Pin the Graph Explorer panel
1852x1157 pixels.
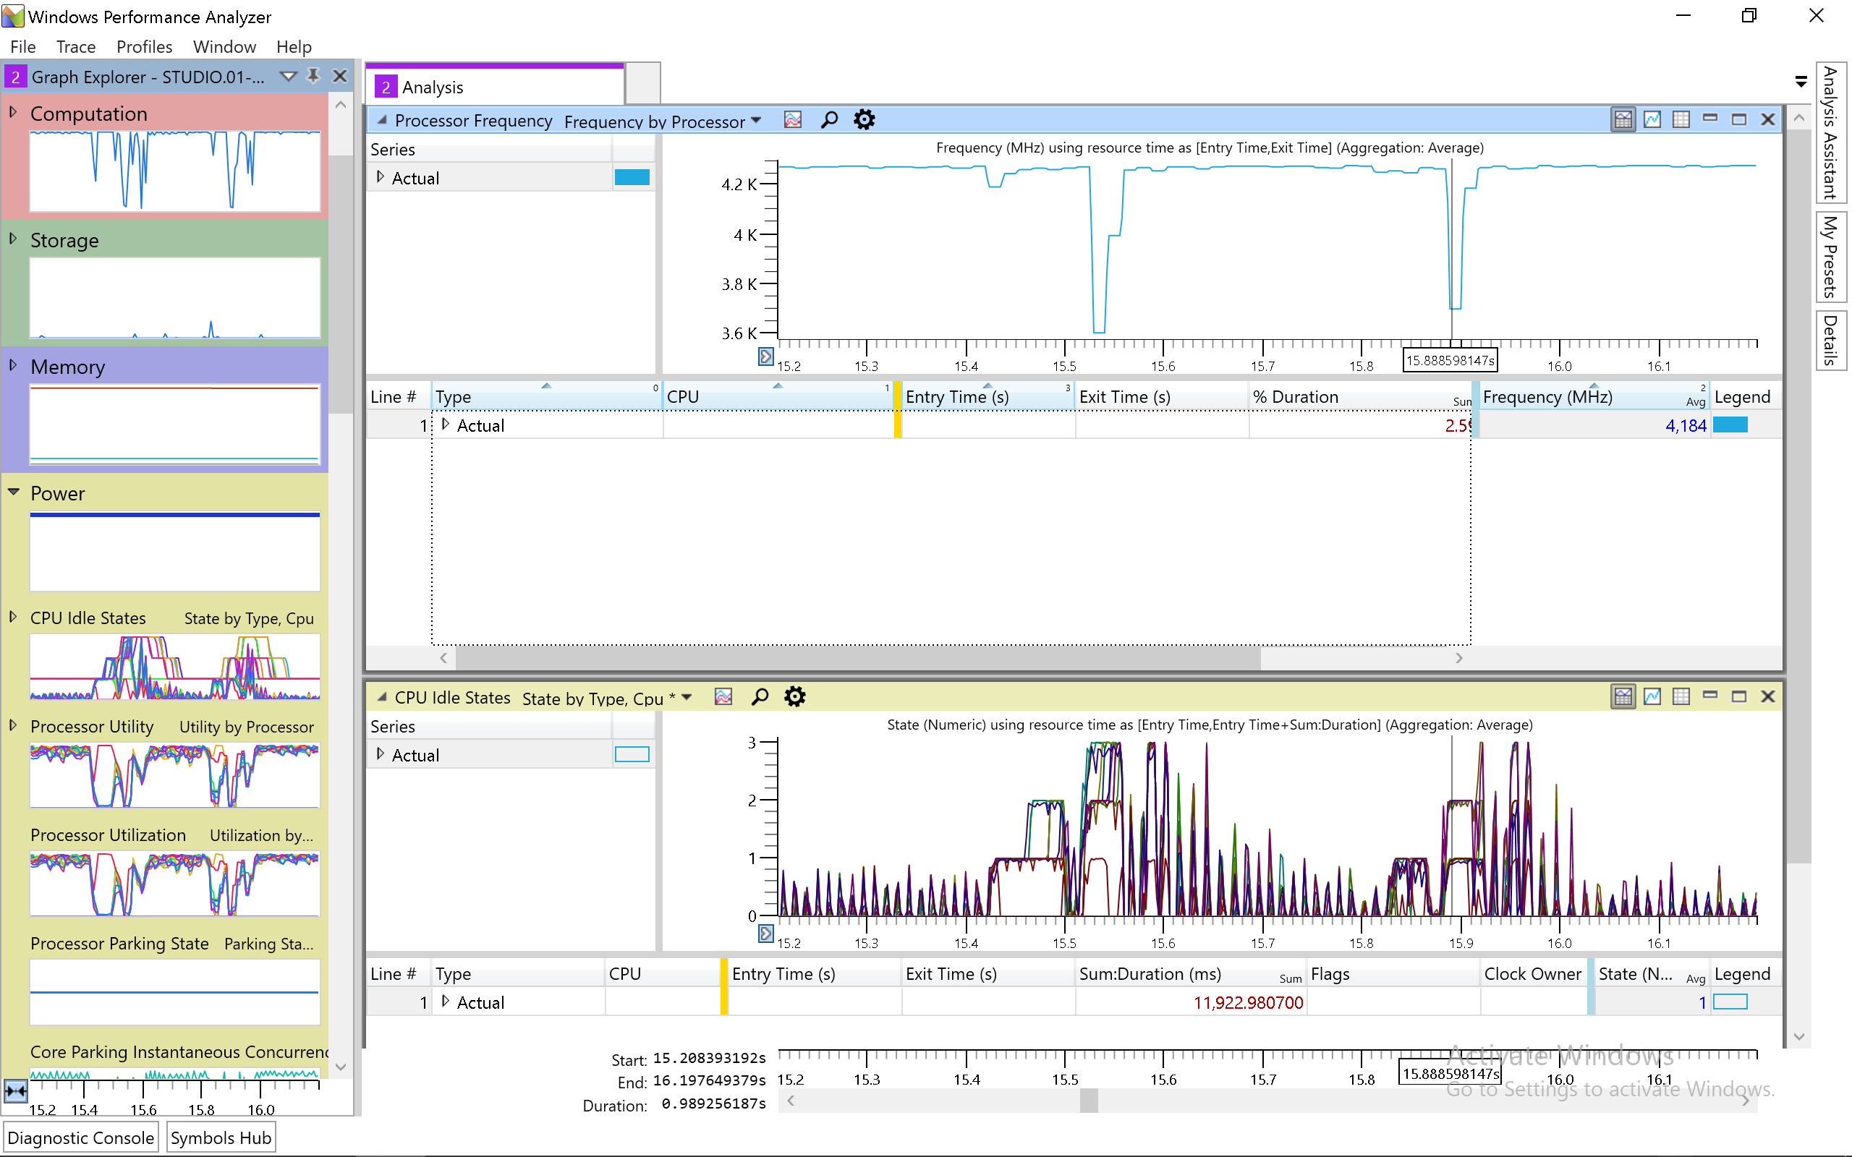point(313,76)
